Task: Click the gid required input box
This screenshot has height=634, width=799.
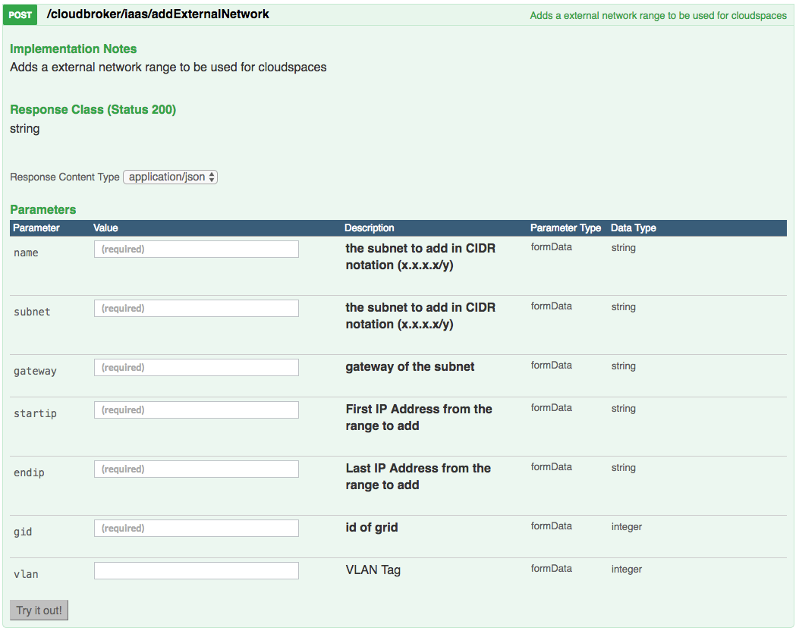Action: click(196, 529)
